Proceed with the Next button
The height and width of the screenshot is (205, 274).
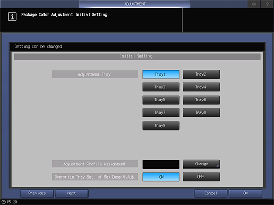(x=72, y=193)
